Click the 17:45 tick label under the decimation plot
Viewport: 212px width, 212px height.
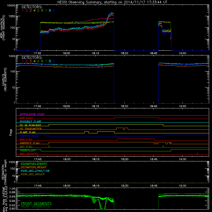coord(38,186)
